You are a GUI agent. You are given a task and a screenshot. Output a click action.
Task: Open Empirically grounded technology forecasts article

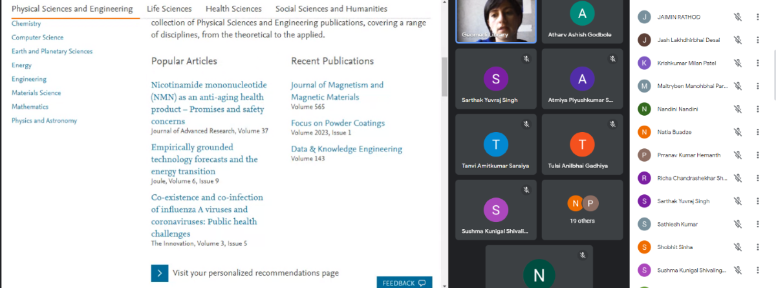(204, 159)
